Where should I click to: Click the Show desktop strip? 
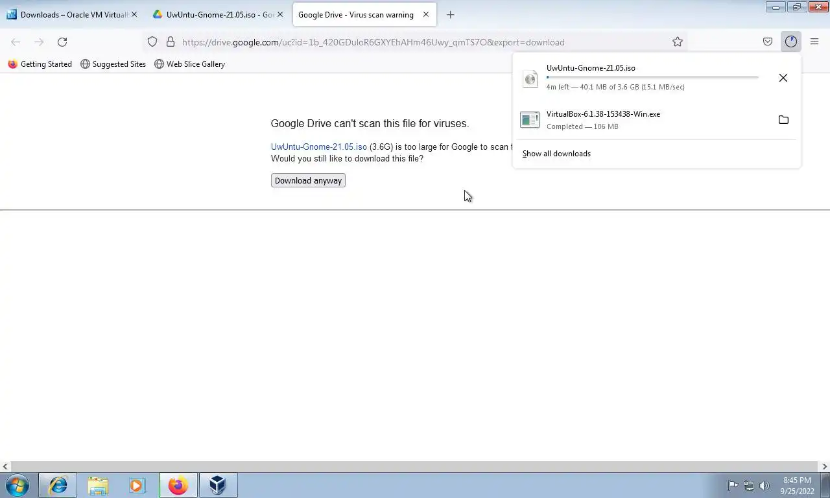click(825, 485)
